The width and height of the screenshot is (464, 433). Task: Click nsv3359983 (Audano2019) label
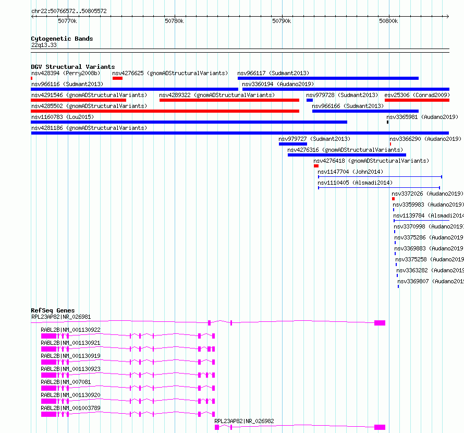(428, 205)
